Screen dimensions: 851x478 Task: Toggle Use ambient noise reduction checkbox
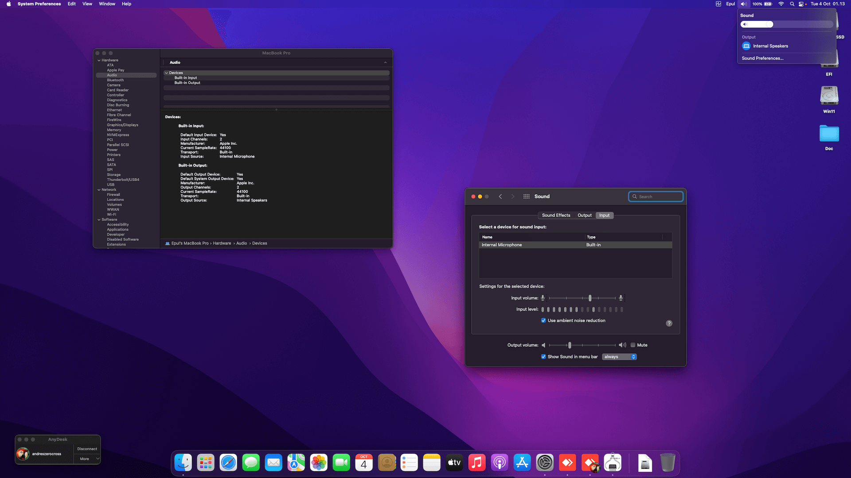pyautogui.click(x=543, y=320)
